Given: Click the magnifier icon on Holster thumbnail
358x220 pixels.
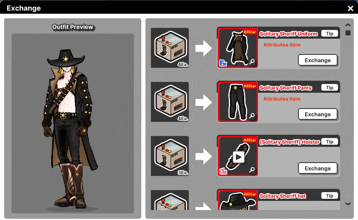Looking at the screenshot, I should [252, 170].
